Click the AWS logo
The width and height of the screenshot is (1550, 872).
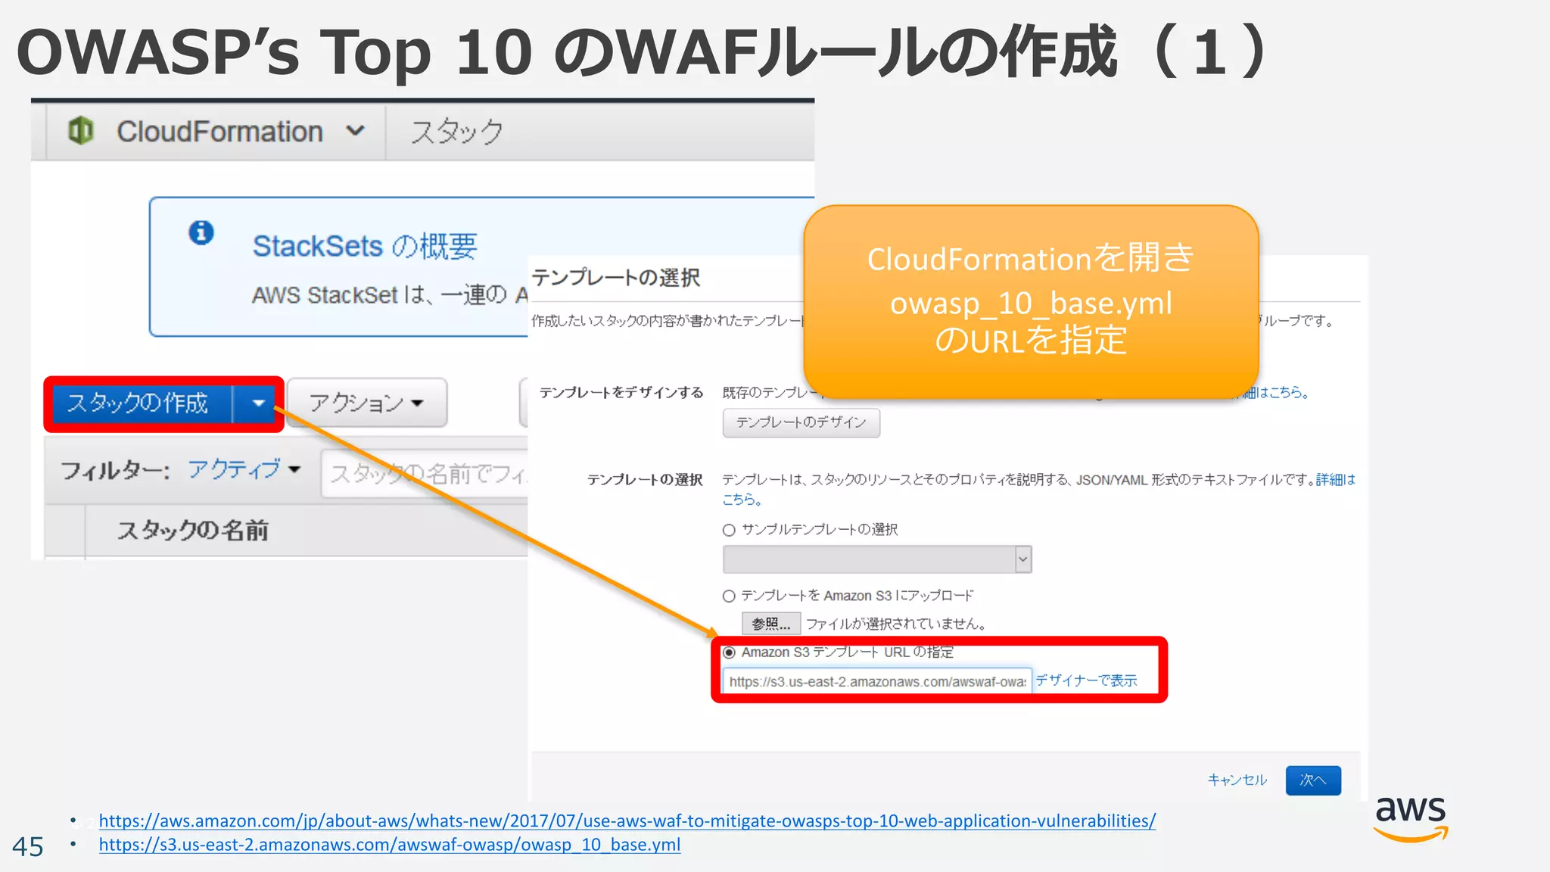coord(1411,819)
